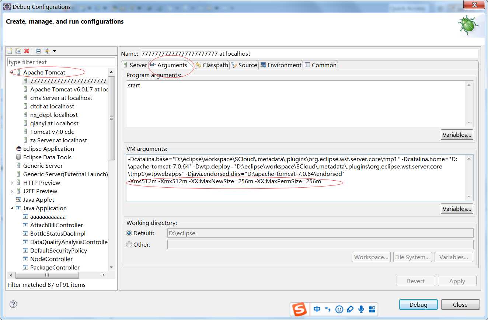
Task: Open the Environment tab
Action: click(281, 65)
